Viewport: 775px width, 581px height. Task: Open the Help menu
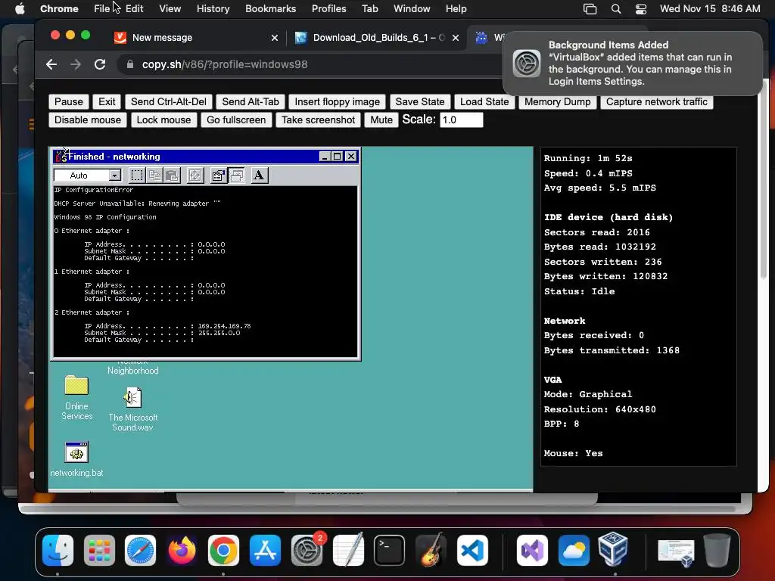click(x=456, y=8)
